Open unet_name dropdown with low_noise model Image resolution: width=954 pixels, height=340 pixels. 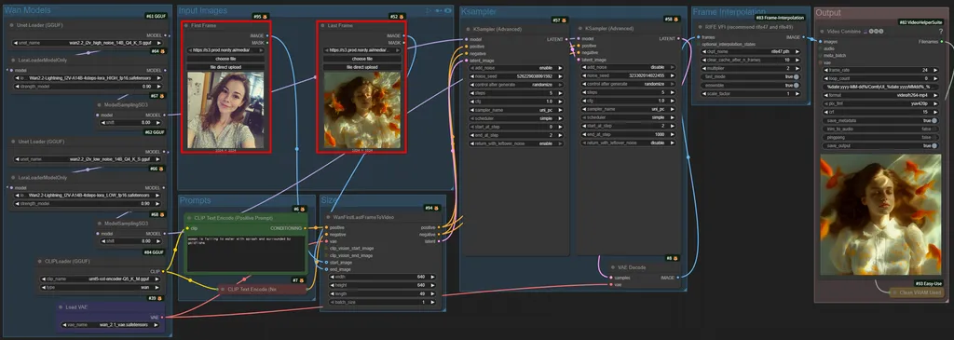(x=88, y=159)
